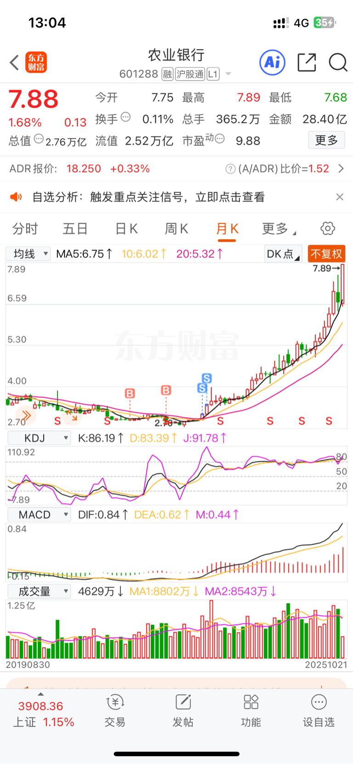Image resolution: width=353 pixels, height=764 pixels.
Task: Tap the 7.89 high price label
Action: point(327,268)
